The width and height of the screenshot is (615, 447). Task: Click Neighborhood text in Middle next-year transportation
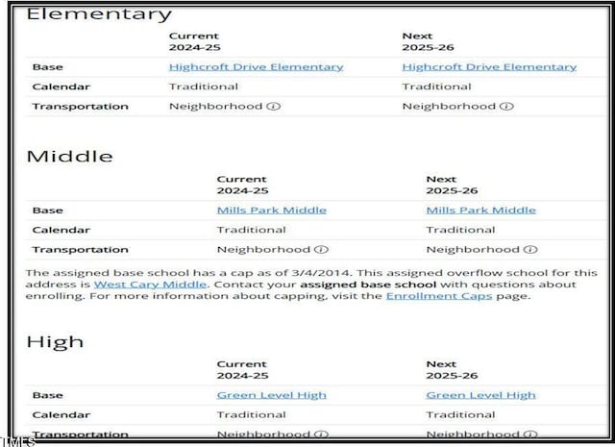tap(473, 250)
